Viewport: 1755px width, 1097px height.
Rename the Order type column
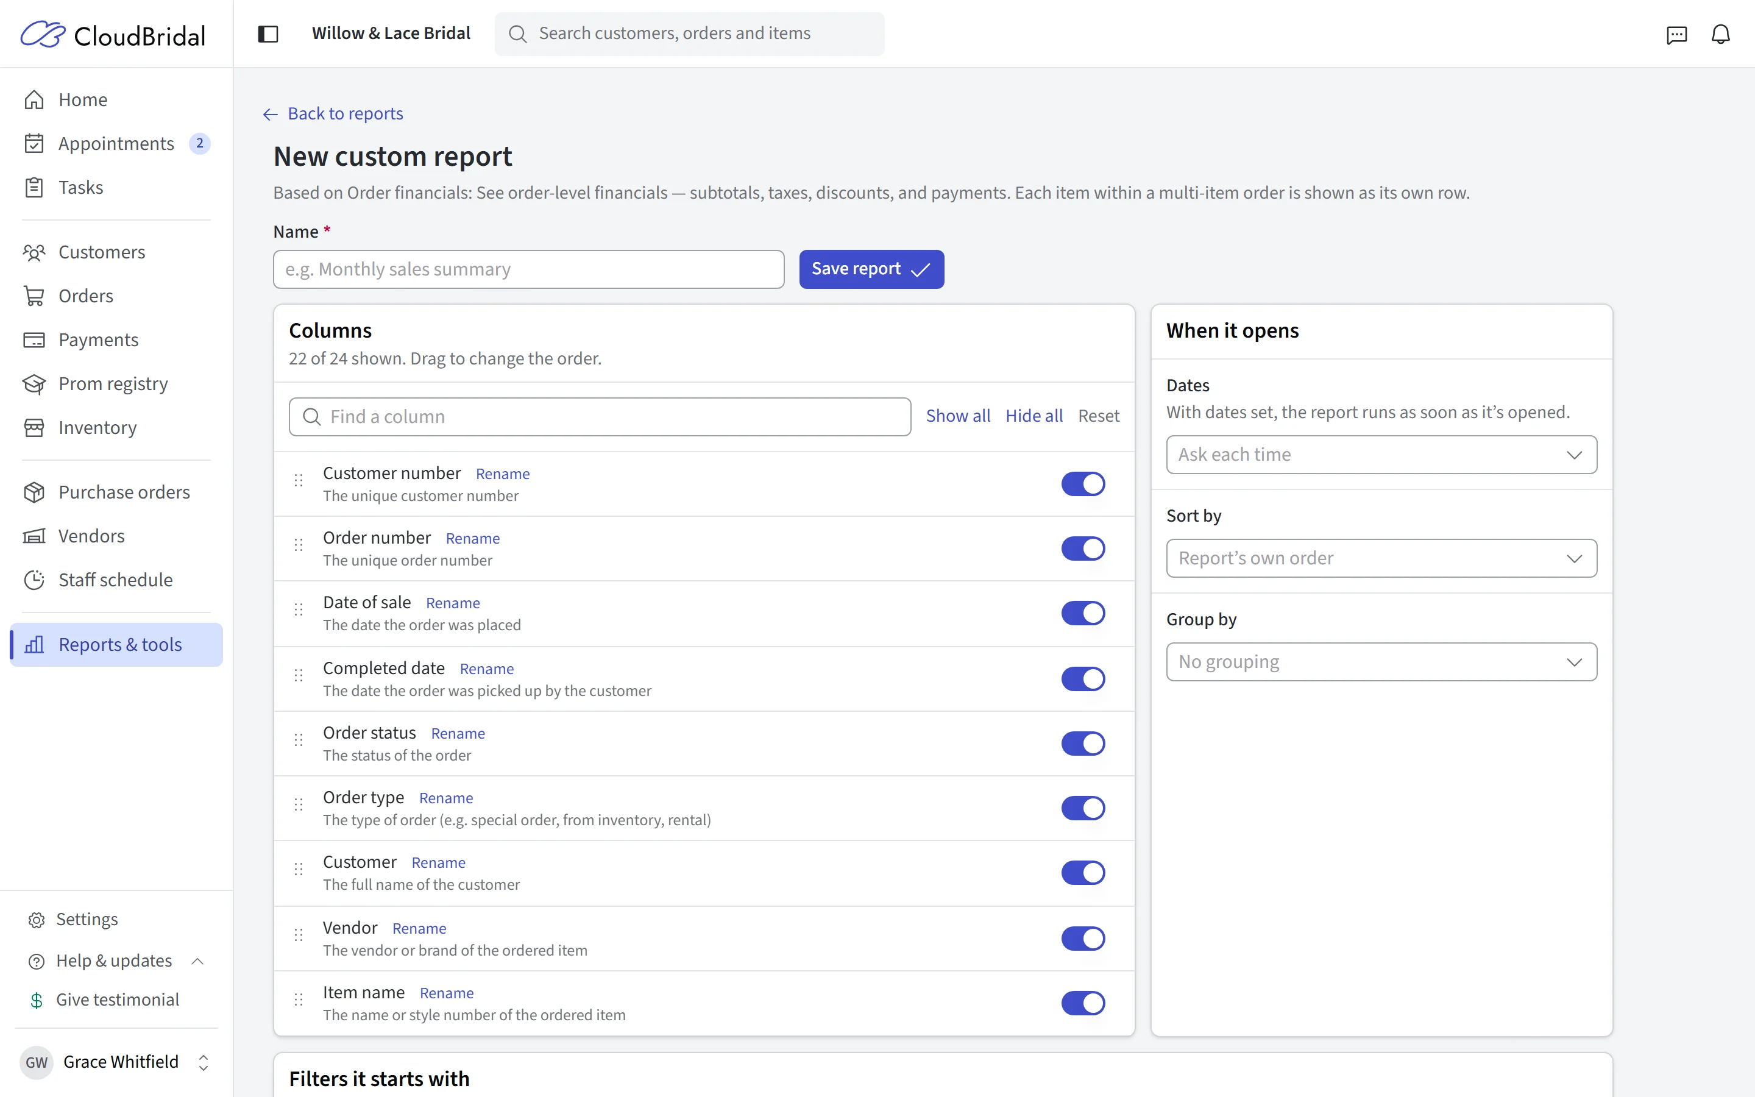click(x=446, y=798)
